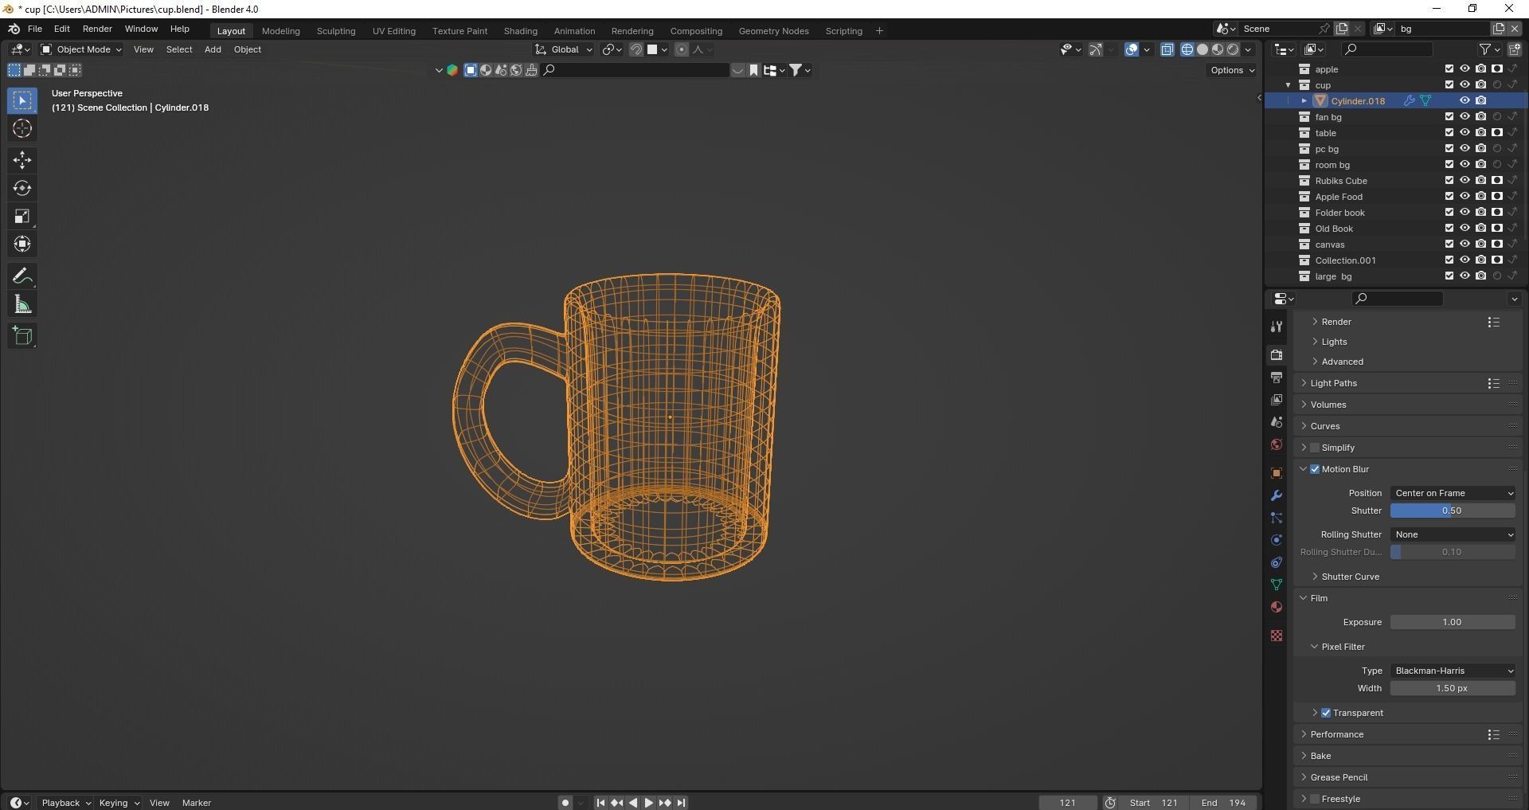The width and height of the screenshot is (1529, 810).
Task: Activate the Cursor tool
Action: coord(22,128)
